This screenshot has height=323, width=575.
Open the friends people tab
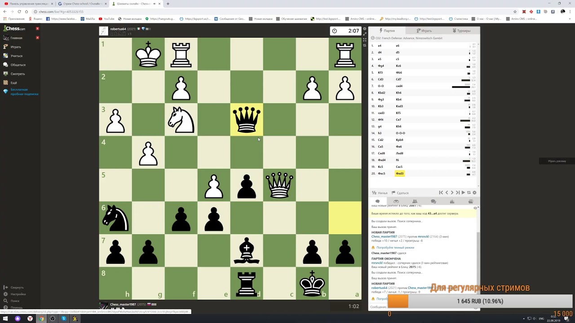(x=415, y=201)
